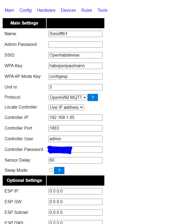
Task: Select the Controller IP field
Action: [75, 118]
